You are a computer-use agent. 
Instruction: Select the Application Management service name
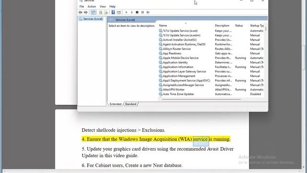point(179,76)
